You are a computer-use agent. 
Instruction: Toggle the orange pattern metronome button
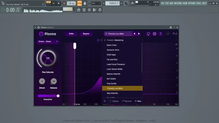coord(79,3)
